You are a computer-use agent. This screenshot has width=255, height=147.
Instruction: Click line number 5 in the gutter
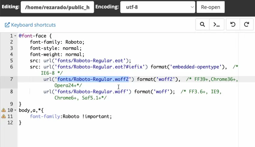11,60
